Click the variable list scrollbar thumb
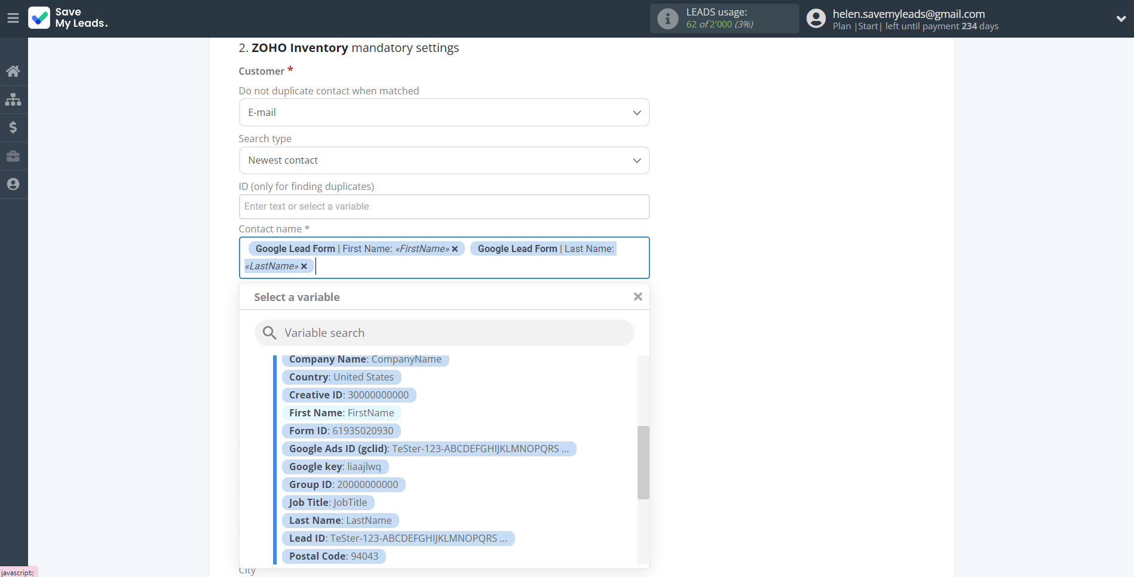This screenshot has height=577, width=1134. tap(643, 462)
